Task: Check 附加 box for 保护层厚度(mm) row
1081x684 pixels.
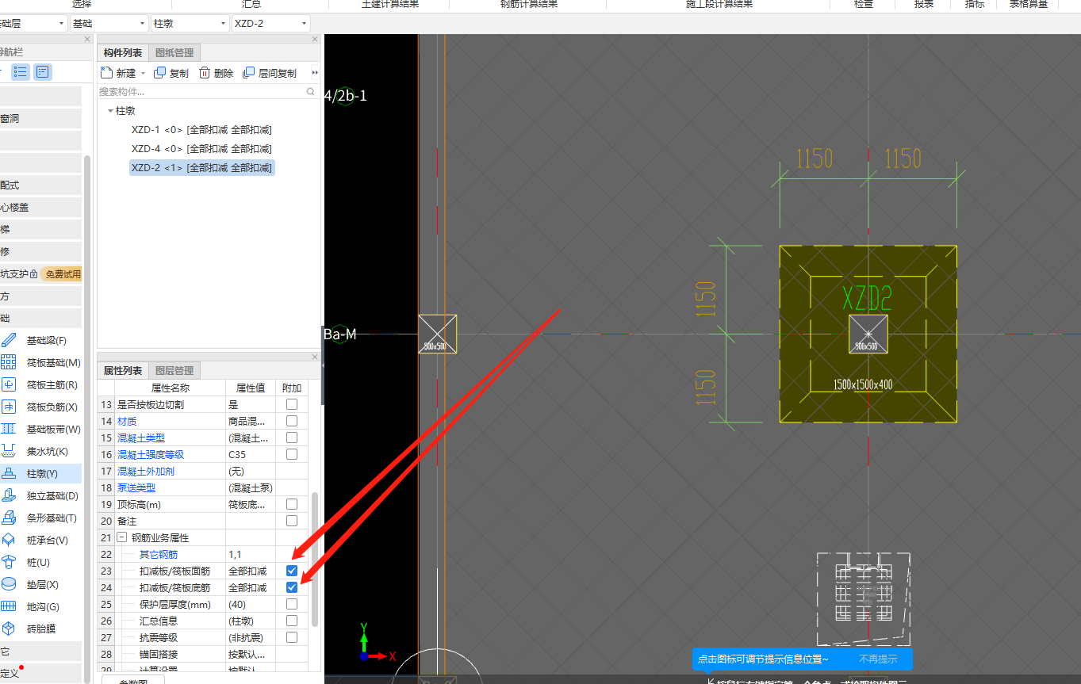Action: [292, 604]
